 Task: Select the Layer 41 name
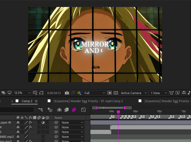point(5,123)
